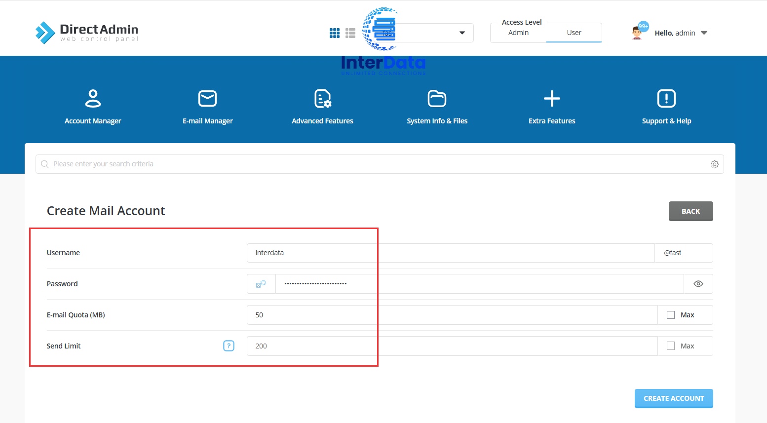This screenshot has width=767, height=423.
Task: Open the @fast domain selector
Action: 684,253
